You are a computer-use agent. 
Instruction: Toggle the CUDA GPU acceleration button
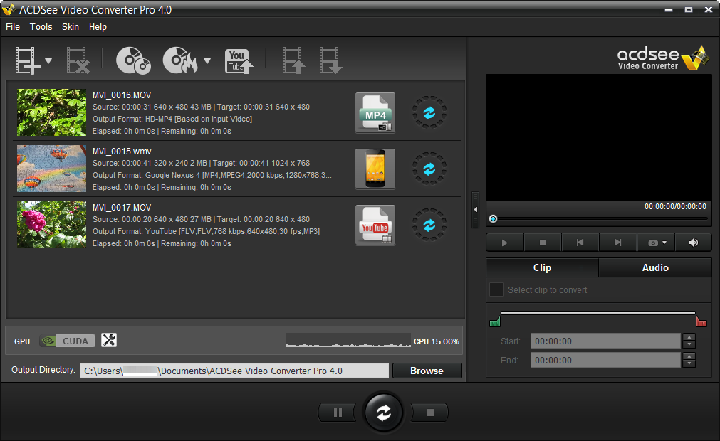[68, 341]
